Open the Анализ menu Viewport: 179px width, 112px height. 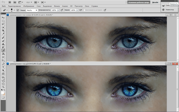click(x=65, y=6)
